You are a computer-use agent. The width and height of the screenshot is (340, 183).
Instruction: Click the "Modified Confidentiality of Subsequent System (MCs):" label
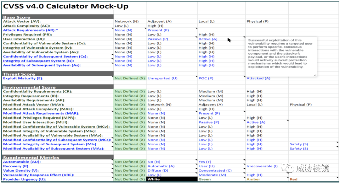pos(57,140)
